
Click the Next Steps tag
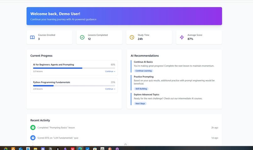tap(140, 103)
